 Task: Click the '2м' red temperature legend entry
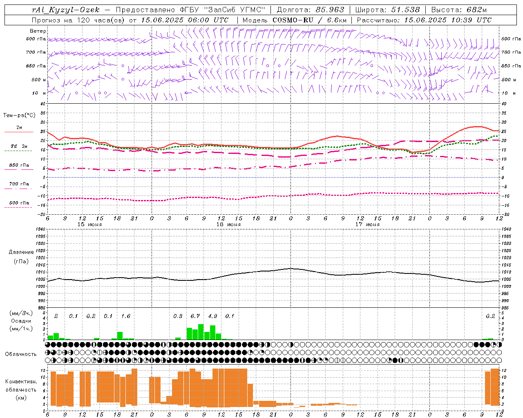[x=19, y=127]
